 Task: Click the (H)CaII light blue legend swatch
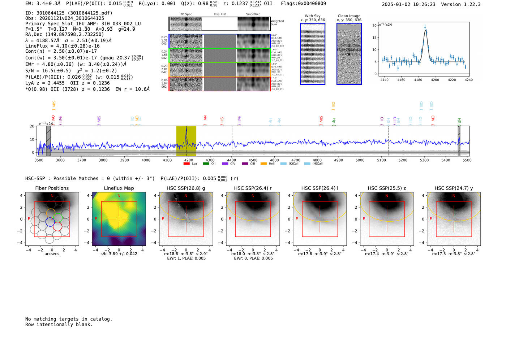307,164
